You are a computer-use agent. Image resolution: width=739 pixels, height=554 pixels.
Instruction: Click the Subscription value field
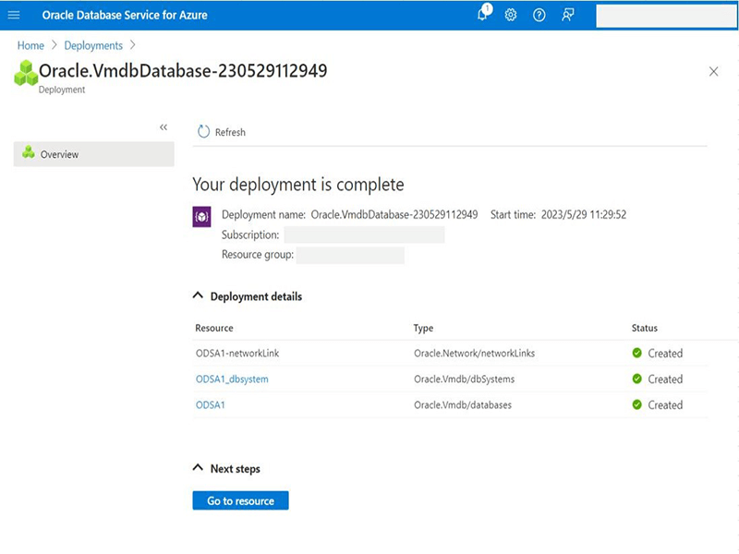tap(364, 235)
